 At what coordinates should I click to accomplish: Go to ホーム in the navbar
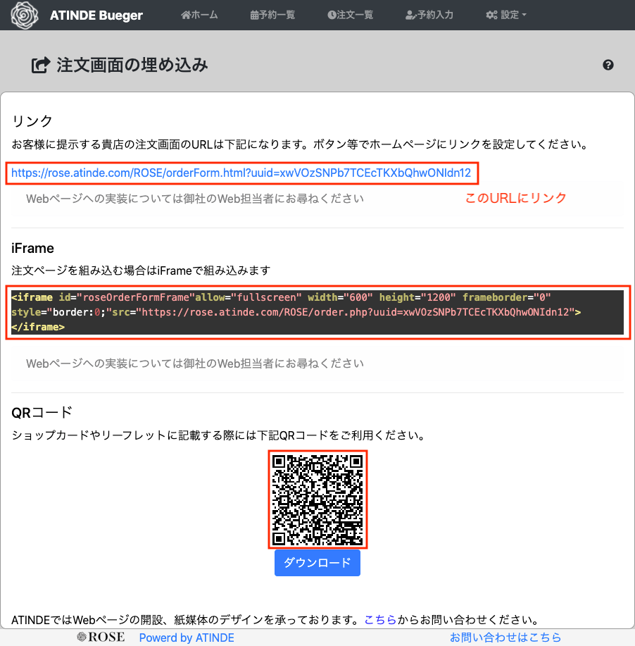pos(199,15)
